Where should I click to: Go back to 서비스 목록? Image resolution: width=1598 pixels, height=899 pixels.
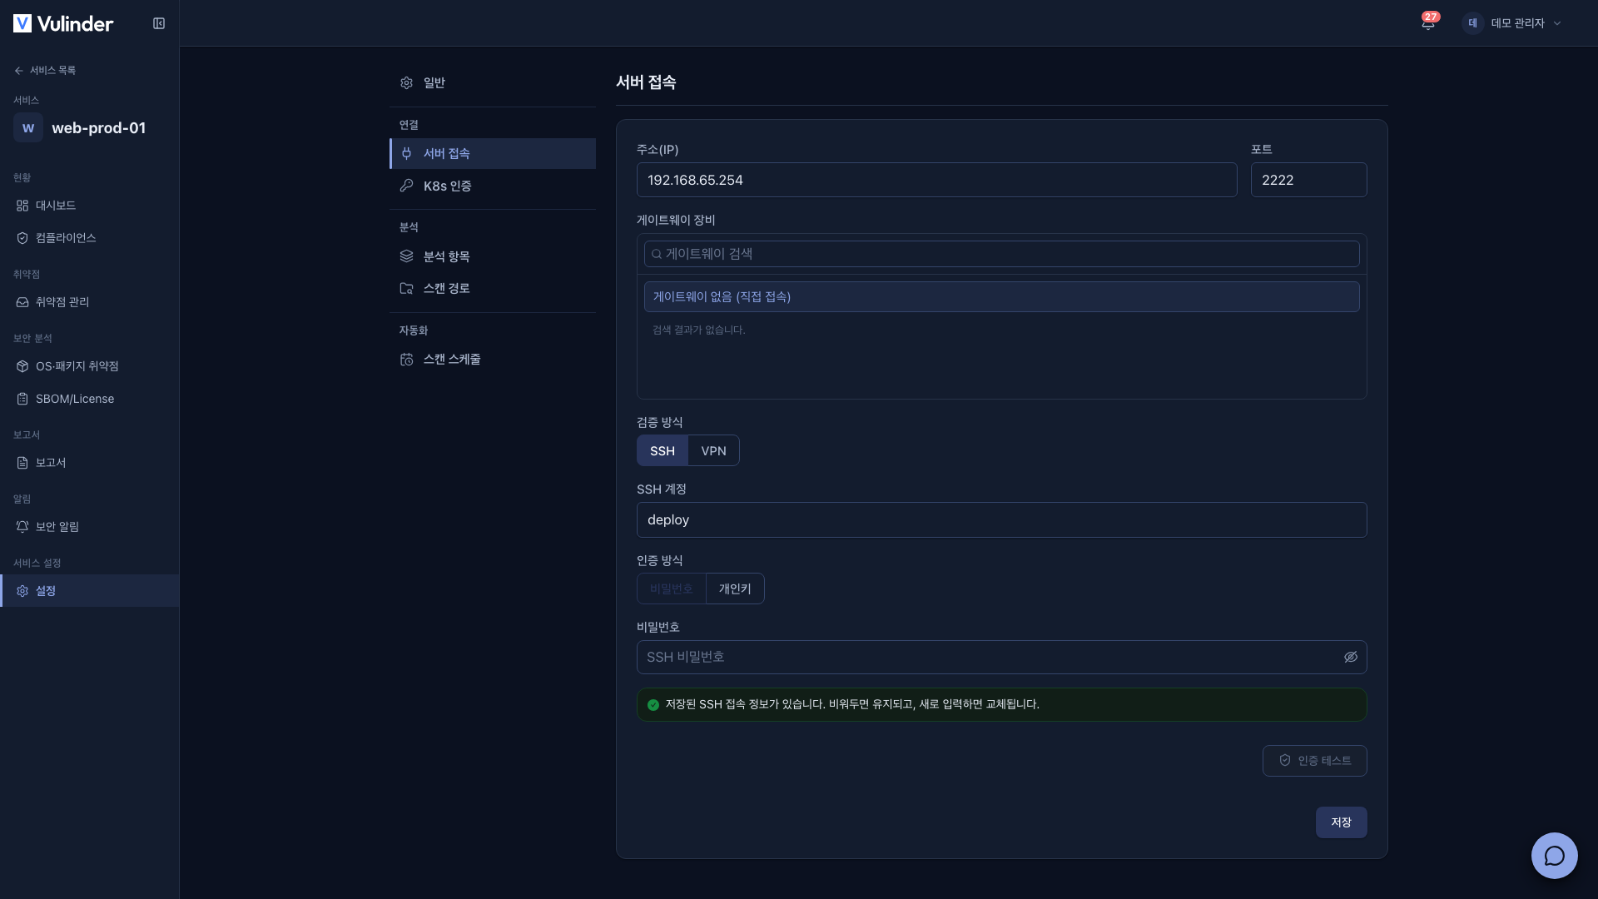pos(45,71)
